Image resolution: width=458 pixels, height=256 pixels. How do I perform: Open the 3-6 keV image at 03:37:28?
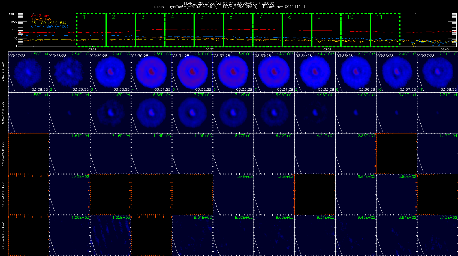pos(438,72)
